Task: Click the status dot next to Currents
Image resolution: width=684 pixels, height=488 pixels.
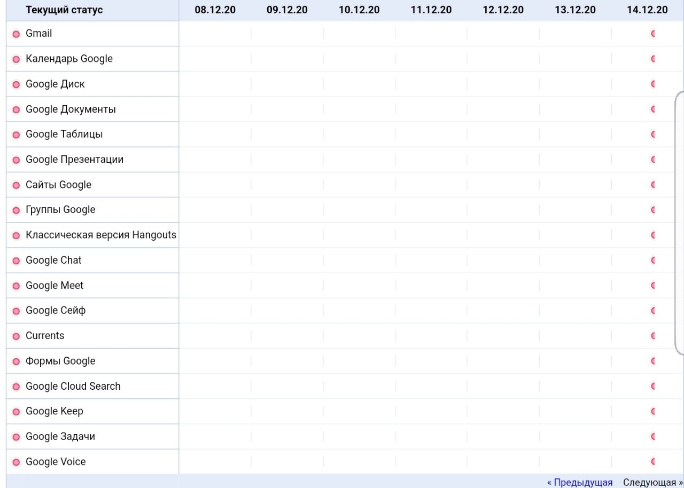Action: click(x=16, y=336)
